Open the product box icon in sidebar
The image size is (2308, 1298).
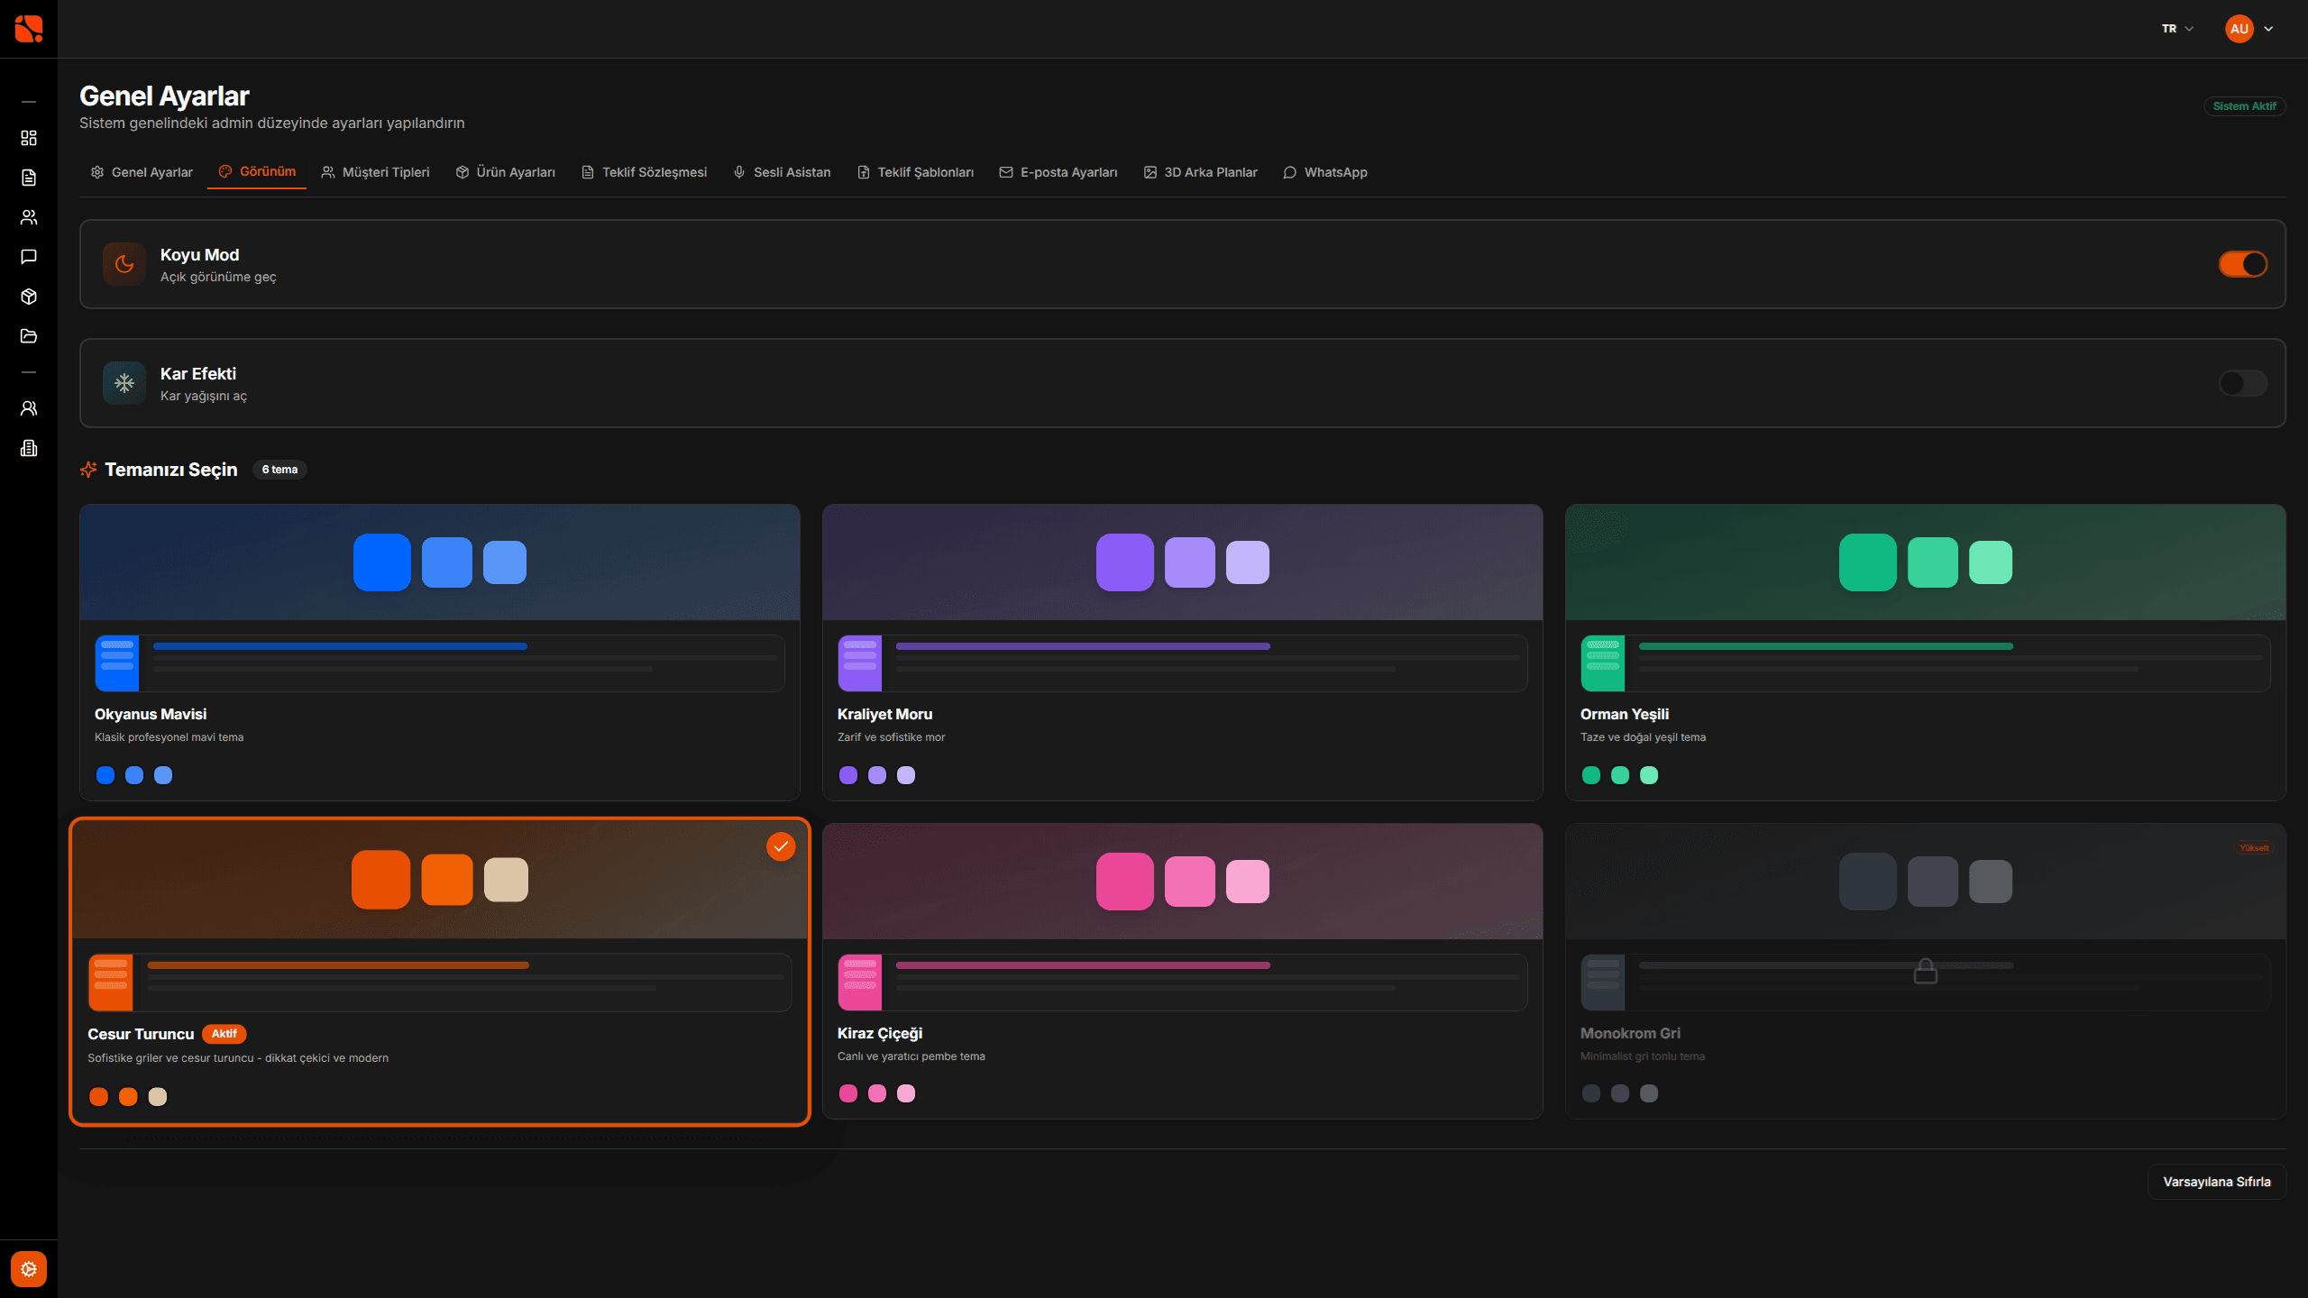coord(29,297)
